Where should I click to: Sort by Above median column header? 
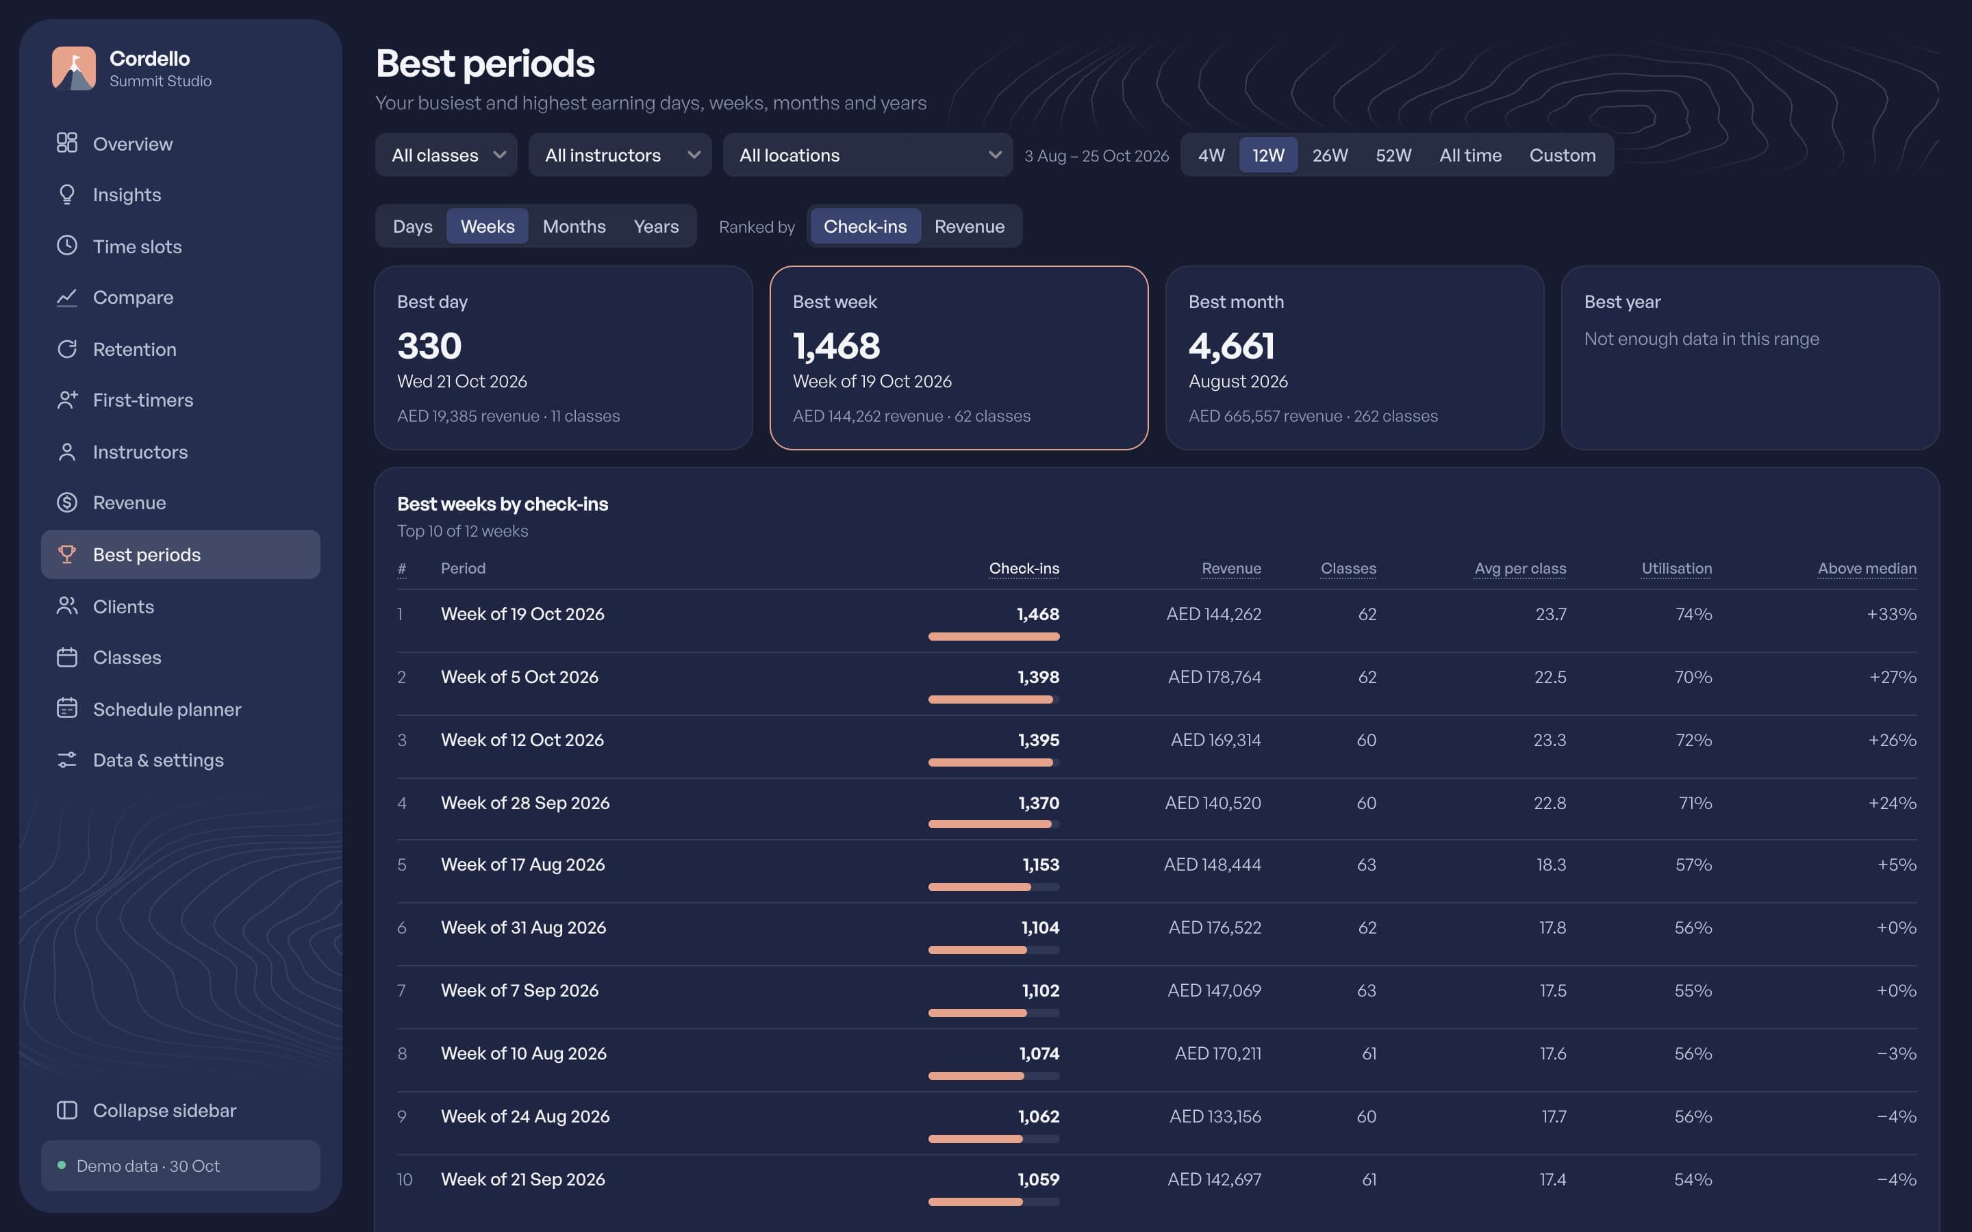1867,568
